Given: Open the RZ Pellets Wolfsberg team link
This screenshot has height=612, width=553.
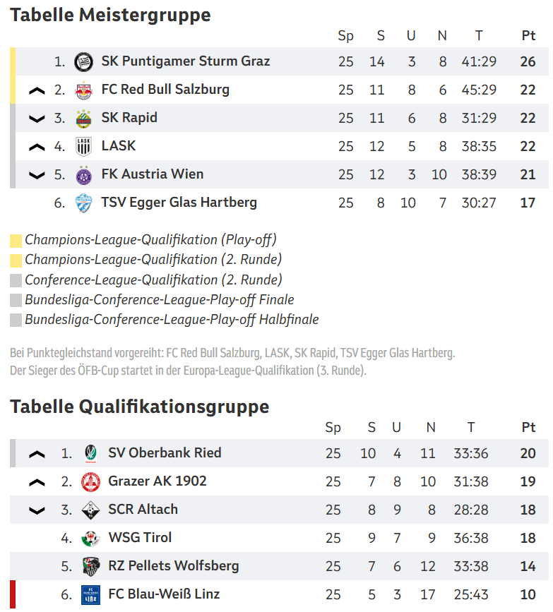Looking at the screenshot, I should click(x=173, y=566).
